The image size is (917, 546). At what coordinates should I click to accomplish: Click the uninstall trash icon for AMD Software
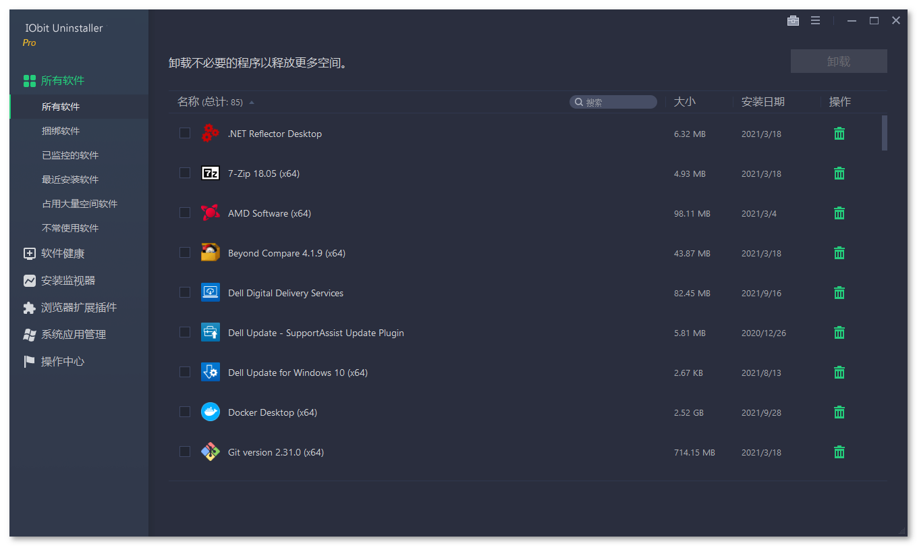(839, 213)
